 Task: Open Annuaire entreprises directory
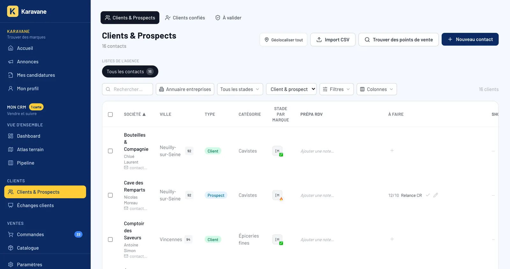tap(185, 89)
